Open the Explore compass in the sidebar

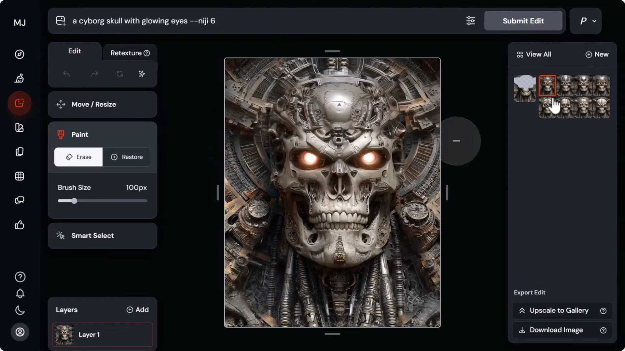coord(20,54)
